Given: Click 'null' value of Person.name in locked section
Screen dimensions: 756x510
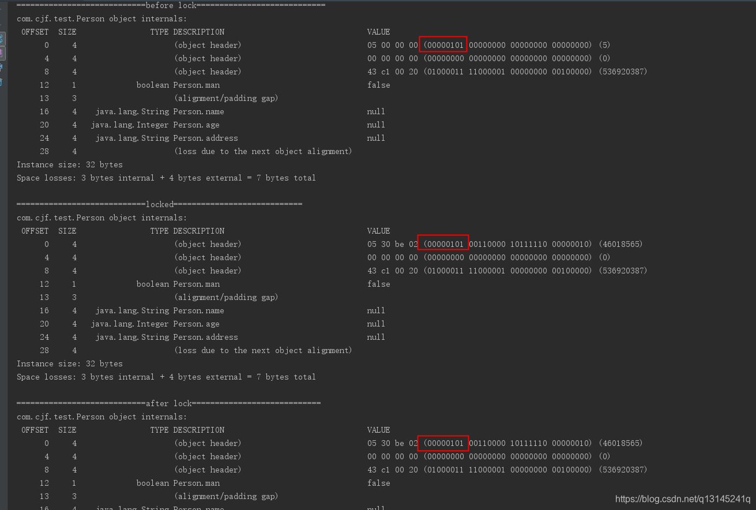Looking at the screenshot, I should coord(376,310).
